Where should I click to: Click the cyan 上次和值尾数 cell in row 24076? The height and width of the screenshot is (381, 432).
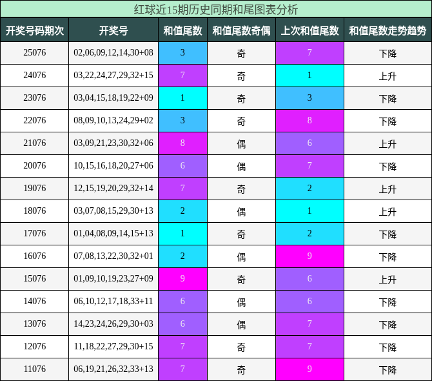point(309,76)
